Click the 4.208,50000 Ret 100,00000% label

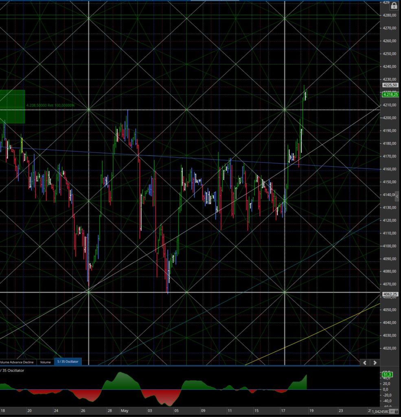click(x=50, y=105)
